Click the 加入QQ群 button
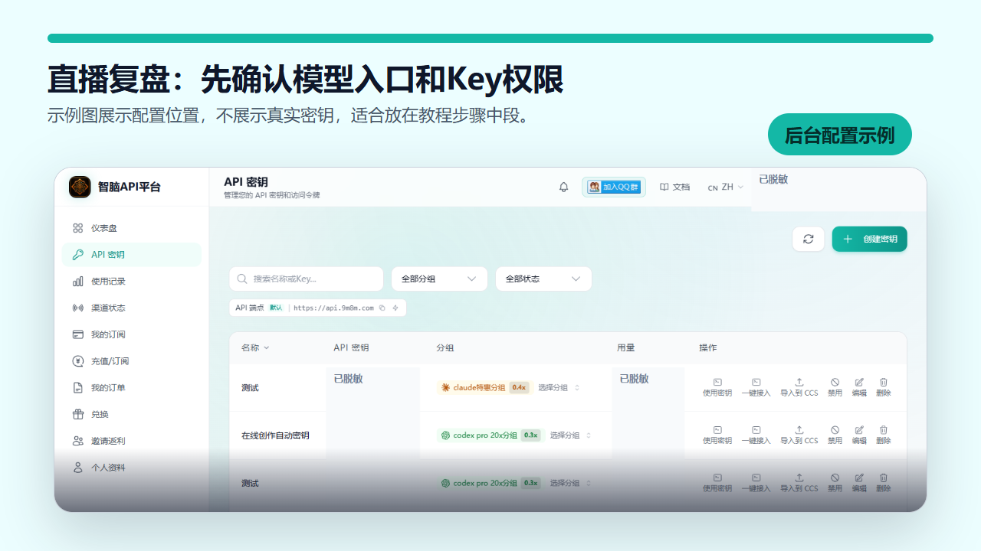 click(614, 187)
